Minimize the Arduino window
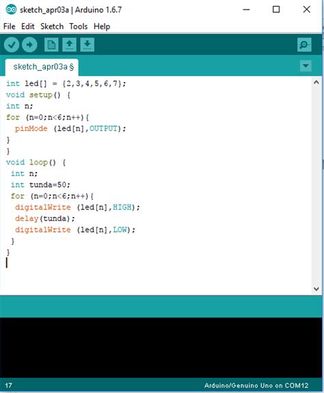 246,10
